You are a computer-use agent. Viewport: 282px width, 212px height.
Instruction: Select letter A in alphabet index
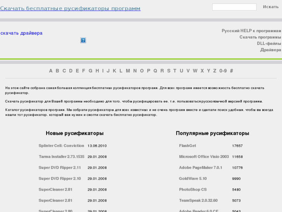tap(51, 71)
